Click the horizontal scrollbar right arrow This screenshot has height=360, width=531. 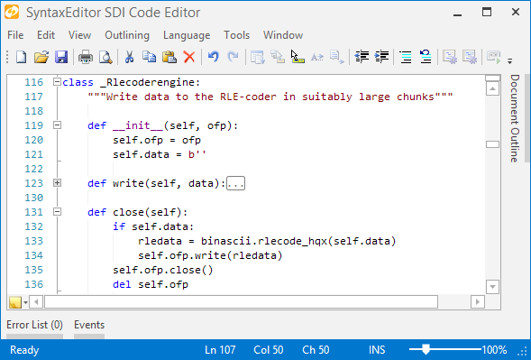pyautogui.click(x=478, y=301)
